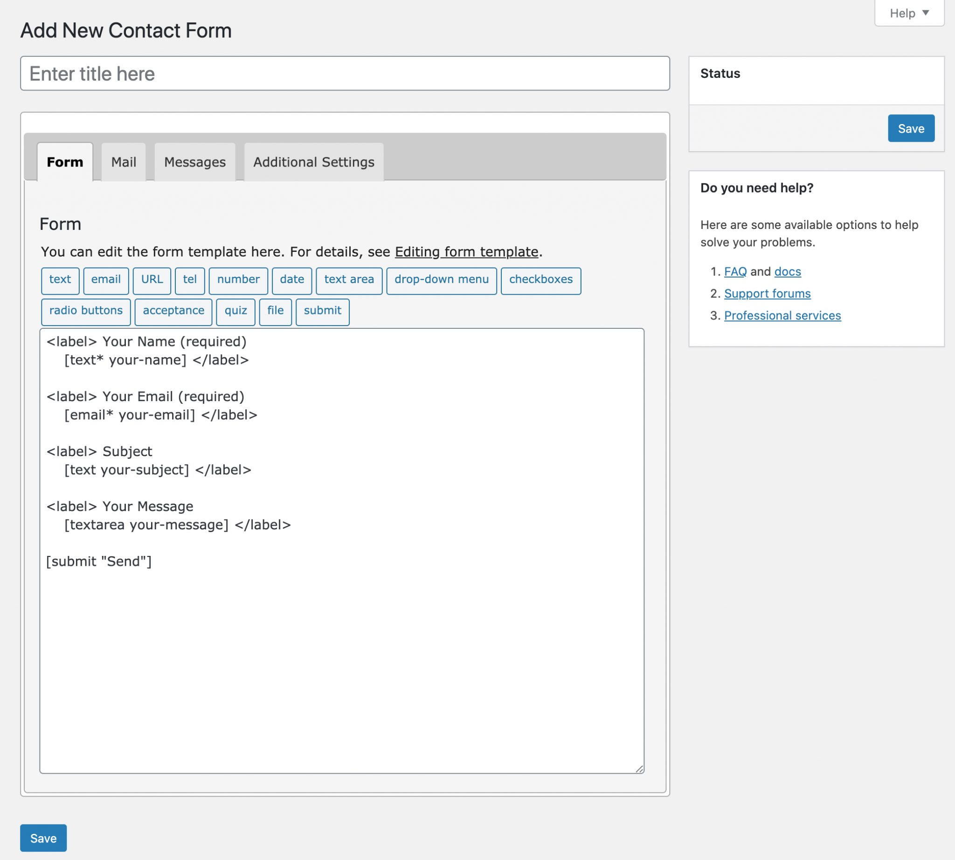Insert a file upload tag

[x=275, y=311]
